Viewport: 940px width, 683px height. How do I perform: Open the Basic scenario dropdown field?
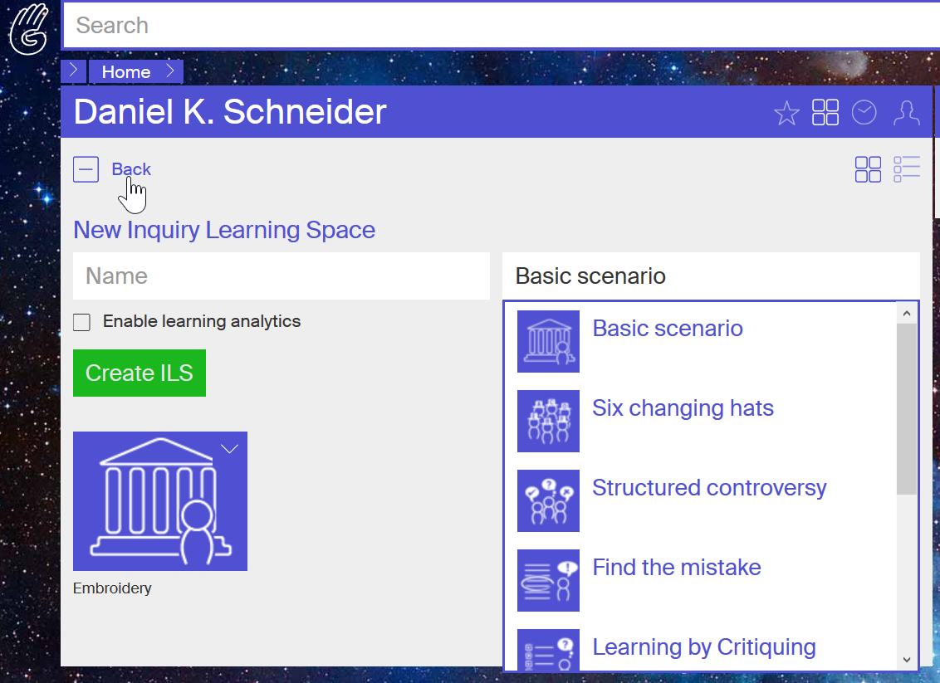[x=711, y=276]
